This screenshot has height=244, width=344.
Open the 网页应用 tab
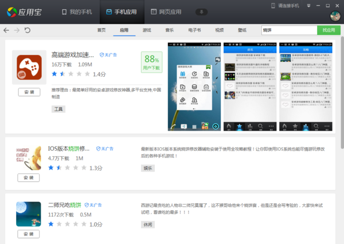pyautogui.click(x=166, y=12)
